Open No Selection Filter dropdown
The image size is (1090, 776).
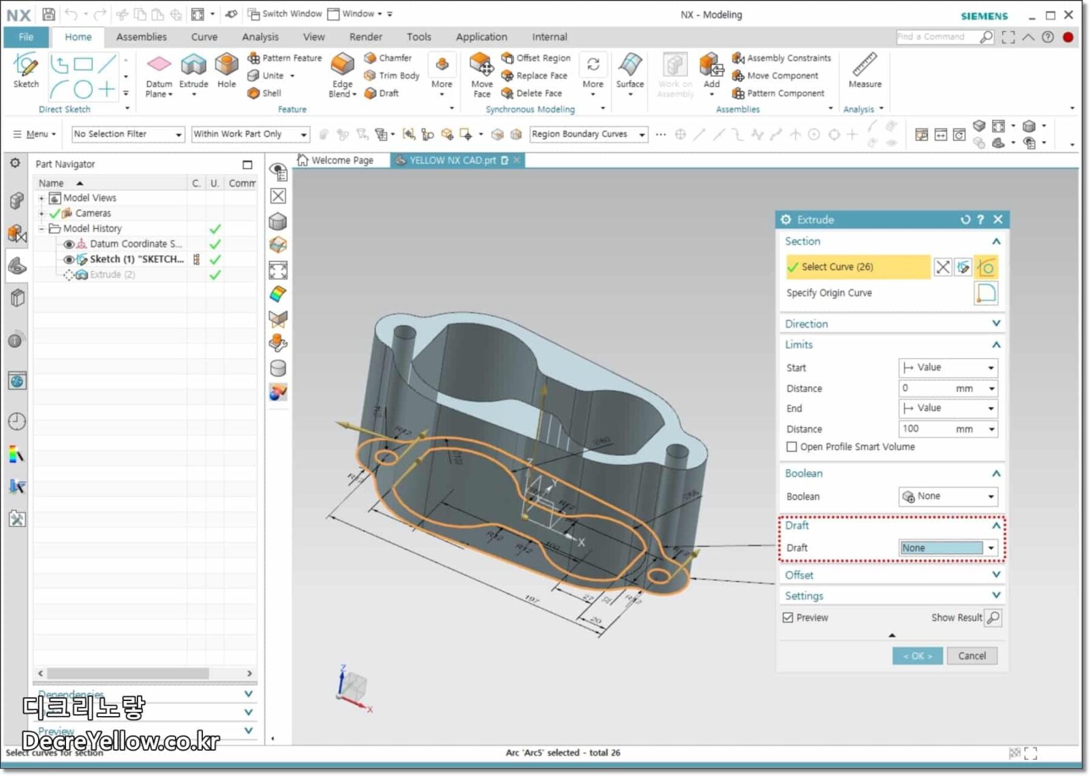128,135
